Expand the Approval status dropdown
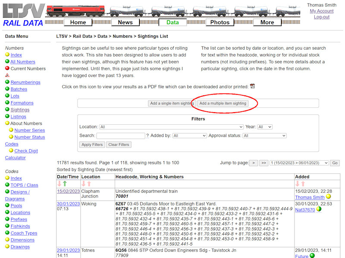 264,135
